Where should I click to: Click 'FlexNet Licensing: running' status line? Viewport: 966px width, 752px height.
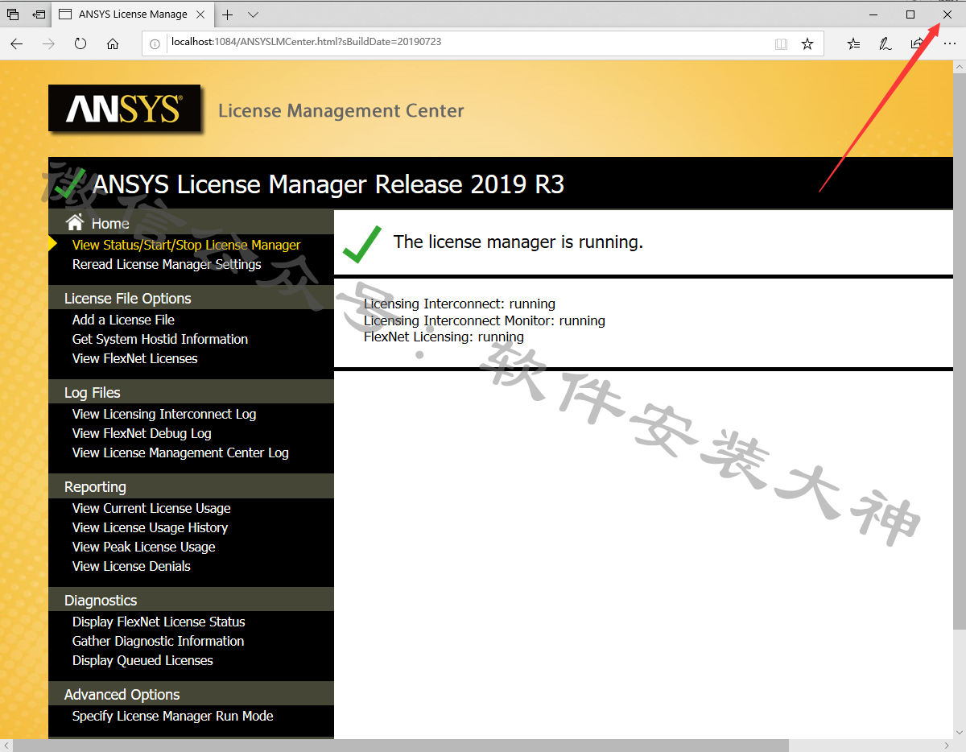click(x=444, y=337)
